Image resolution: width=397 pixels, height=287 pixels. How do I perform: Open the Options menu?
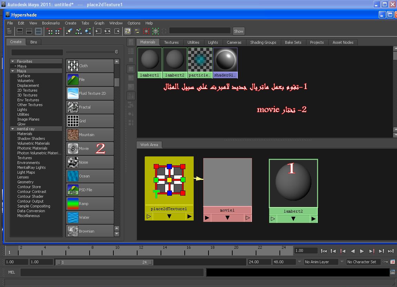click(x=134, y=23)
